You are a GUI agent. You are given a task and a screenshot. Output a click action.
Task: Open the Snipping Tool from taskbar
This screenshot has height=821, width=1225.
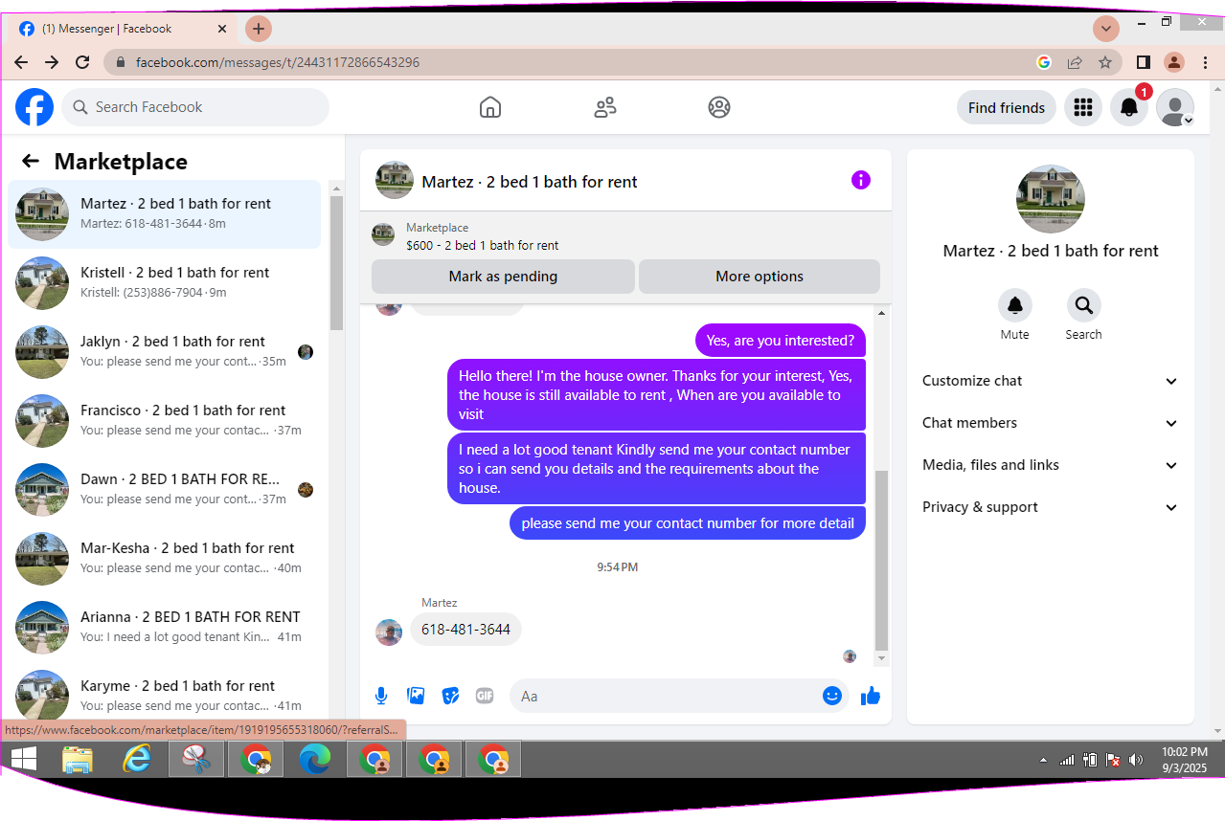(x=196, y=760)
